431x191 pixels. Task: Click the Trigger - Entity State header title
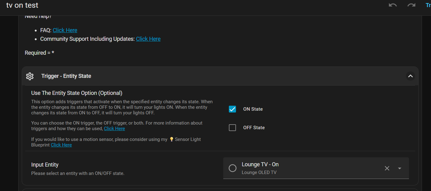pos(66,76)
